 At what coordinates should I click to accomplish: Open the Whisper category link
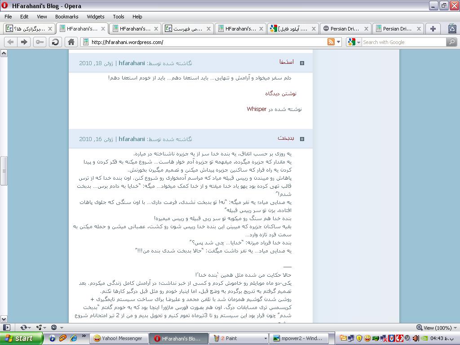pyautogui.click(x=257, y=109)
